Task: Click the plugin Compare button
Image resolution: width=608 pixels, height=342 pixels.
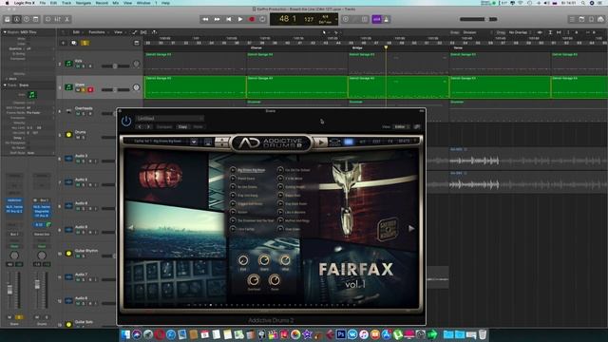Action: pos(164,126)
